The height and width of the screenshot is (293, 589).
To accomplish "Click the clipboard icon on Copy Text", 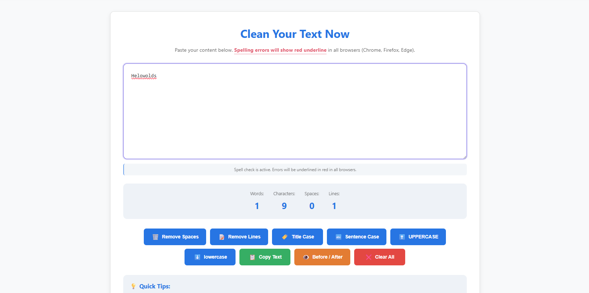I will pyautogui.click(x=252, y=257).
